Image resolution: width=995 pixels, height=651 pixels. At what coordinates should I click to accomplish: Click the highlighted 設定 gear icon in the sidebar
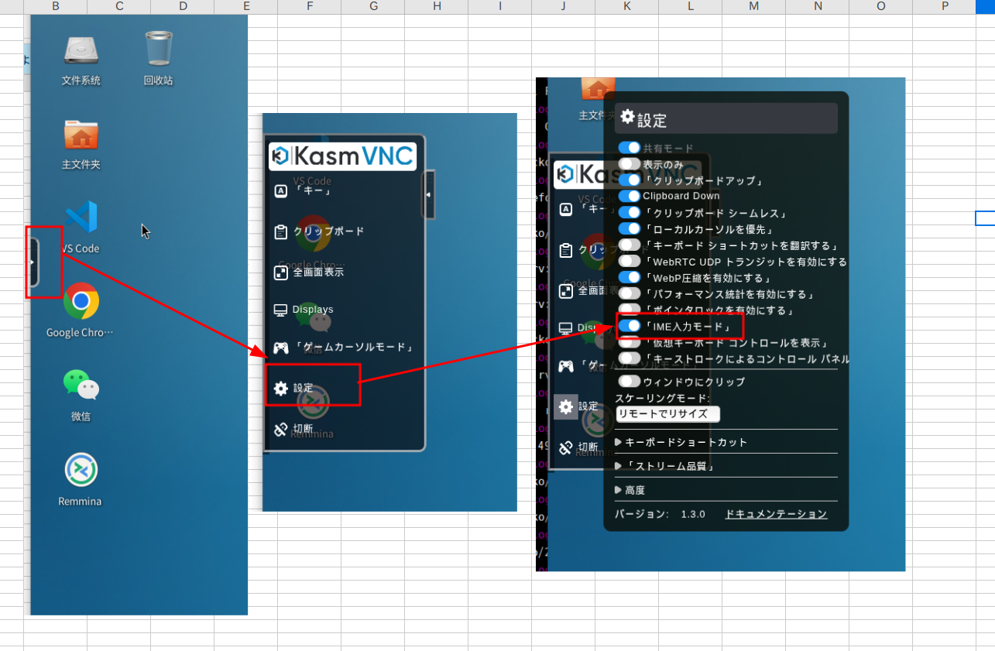click(566, 406)
